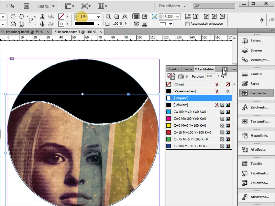The width and height of the screenshot is (275, 206).
Task: Select the Farbfelder panel tab
Action: coord(205,69)
